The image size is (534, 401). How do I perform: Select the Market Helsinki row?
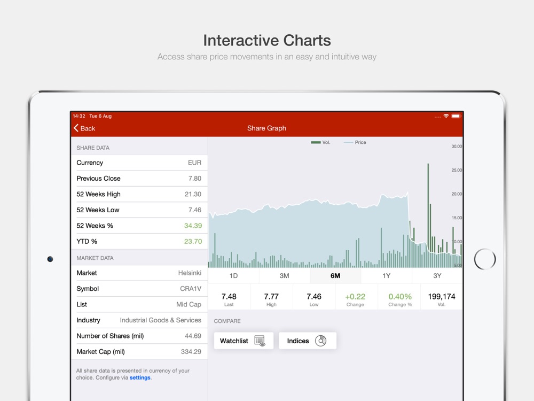click(x=139, y=273)
